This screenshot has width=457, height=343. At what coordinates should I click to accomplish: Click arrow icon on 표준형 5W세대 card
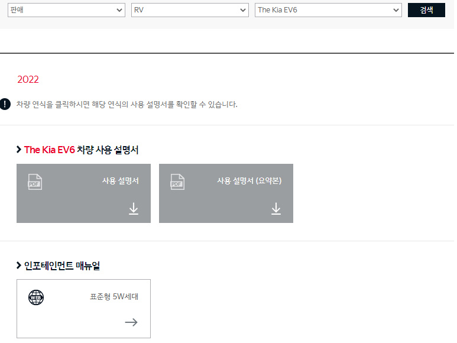[x=131, y=322]
